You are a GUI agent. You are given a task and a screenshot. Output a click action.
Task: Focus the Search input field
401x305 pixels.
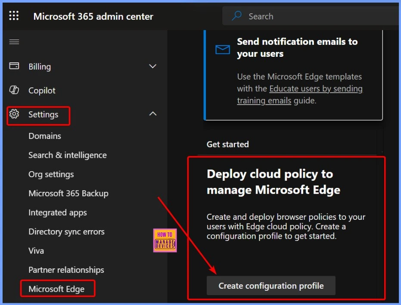311,16
